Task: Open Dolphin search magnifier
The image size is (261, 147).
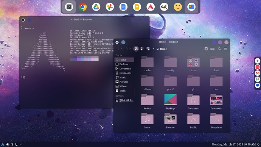Action: pos(219,49)
